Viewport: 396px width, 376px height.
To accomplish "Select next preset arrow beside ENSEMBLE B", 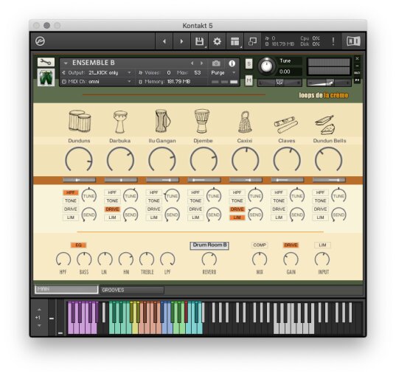I will pyautogui.click(x=201, y=63).
